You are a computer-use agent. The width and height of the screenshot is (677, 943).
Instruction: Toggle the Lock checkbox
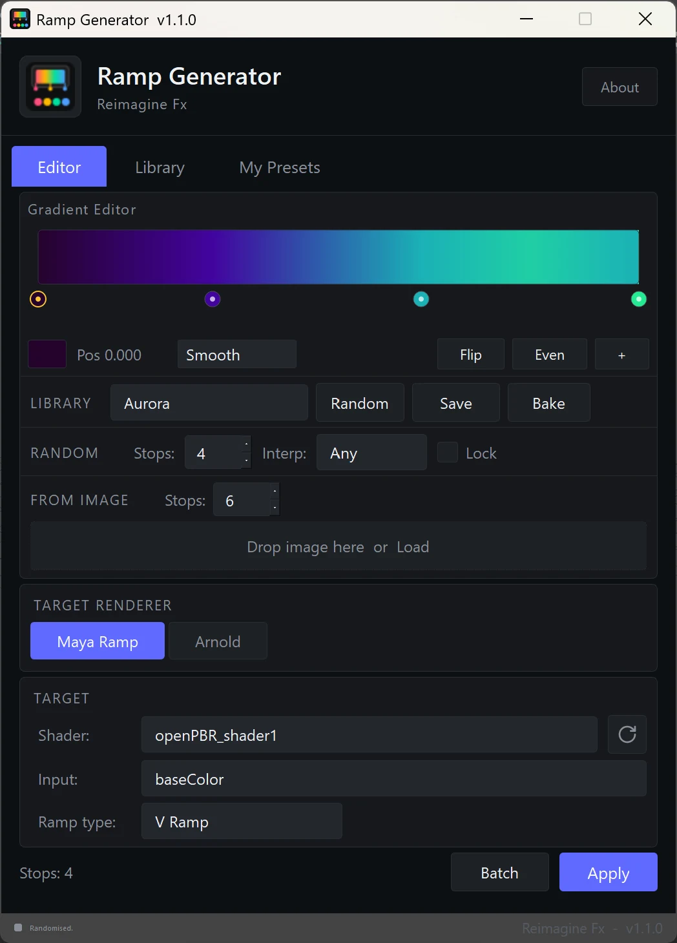(448, 453)
